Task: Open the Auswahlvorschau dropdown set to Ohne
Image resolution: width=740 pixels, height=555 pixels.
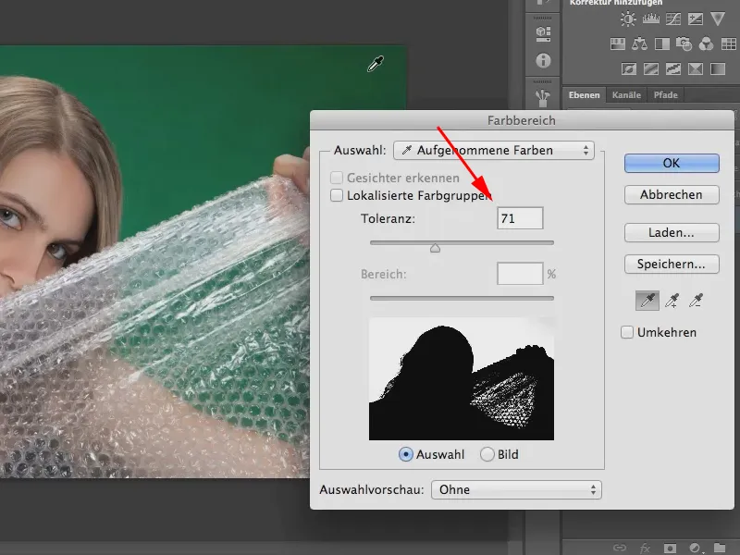Action: [x=516, y=490]
